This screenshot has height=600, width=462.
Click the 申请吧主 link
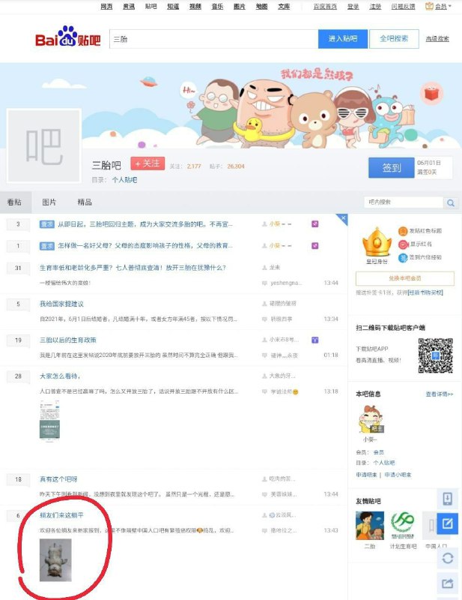366,475
